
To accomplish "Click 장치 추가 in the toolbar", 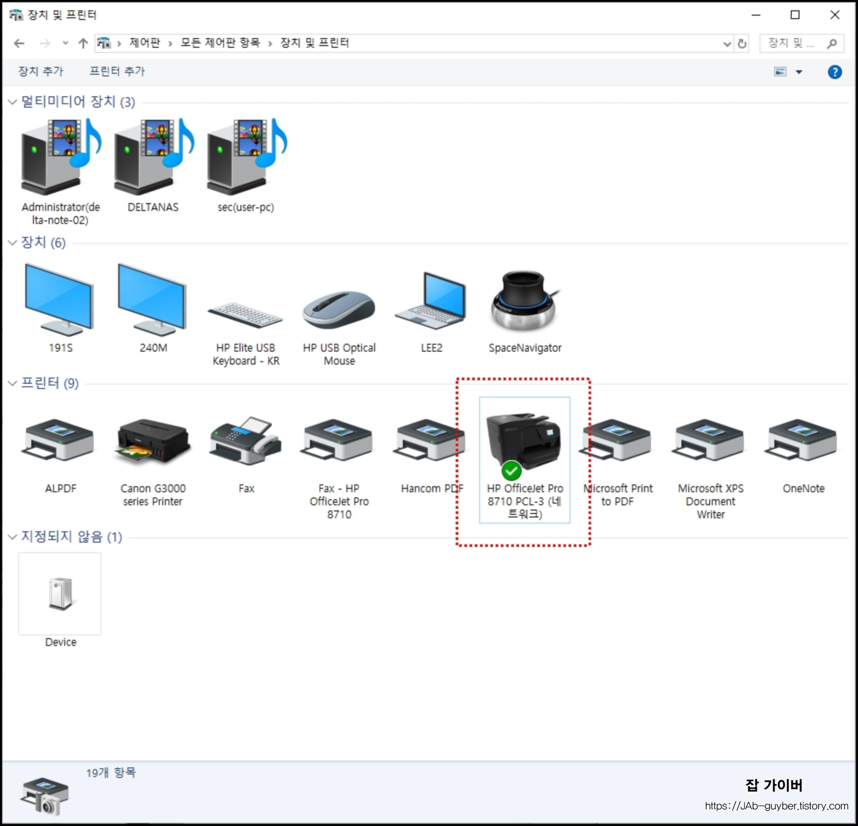I will point(41,71).
